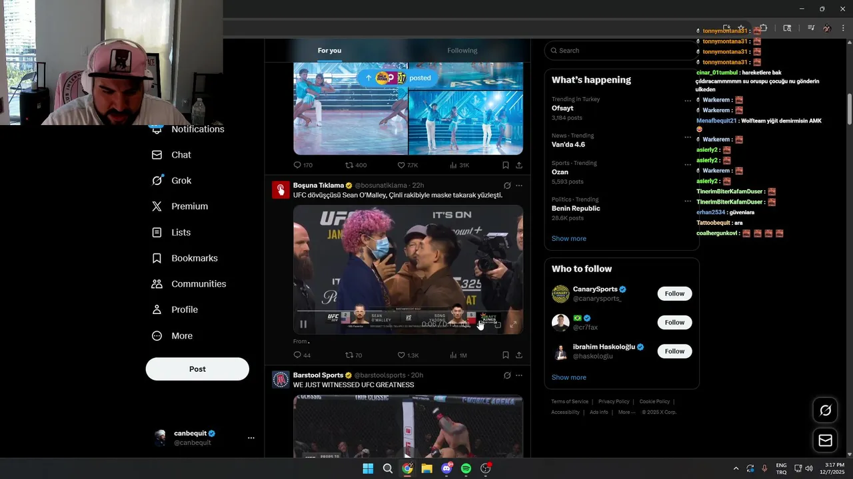The image size is (853, 479).
Task: Load new posts via 'posted' pill
Action: pos(399,78)
